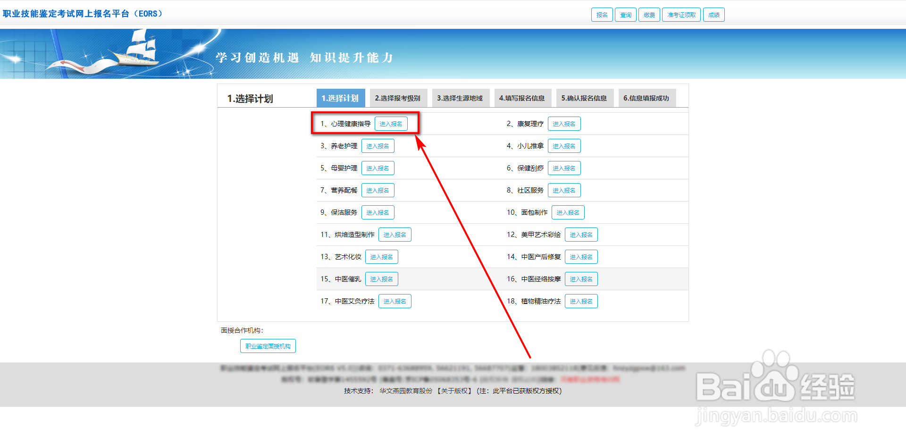The width and height of the screenshot is (906, 446).
Task: Click 进入报名 for 康复理疗
Action: pos(564,124)
